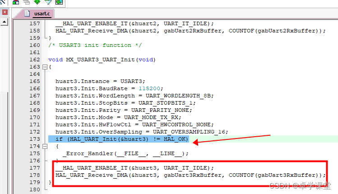Image resolution: width=338 pixels, height=194 pixels.
Task: Click UART_STOPBITS_1 on line 168
Action: [165, 103]
